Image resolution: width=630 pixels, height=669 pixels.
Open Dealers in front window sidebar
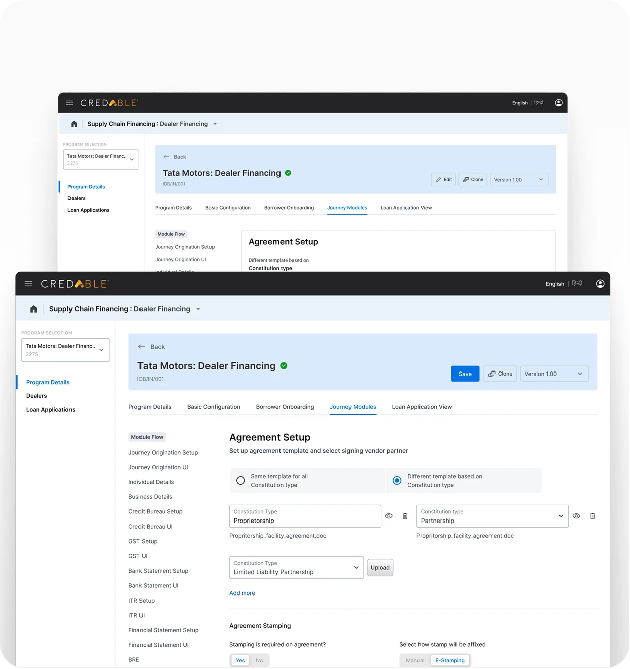36,396
